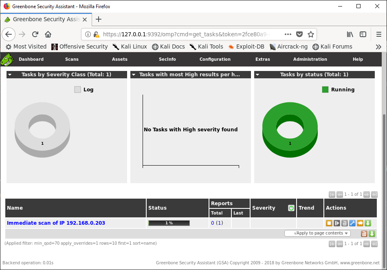The height and width of the screenshot is (270, 387).
Task: Go to last page using pager above table
Action: click(x=374, y=195)
